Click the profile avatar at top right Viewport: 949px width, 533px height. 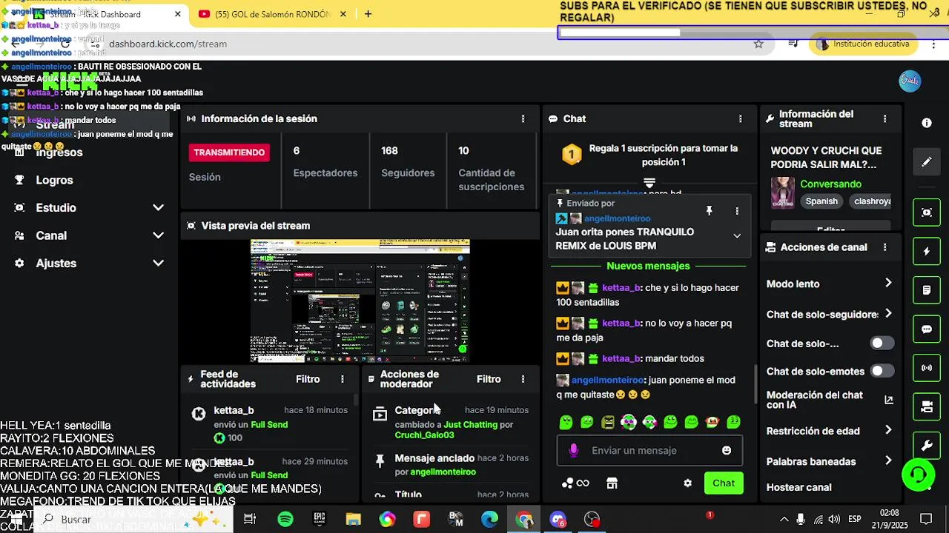[910, 81]
